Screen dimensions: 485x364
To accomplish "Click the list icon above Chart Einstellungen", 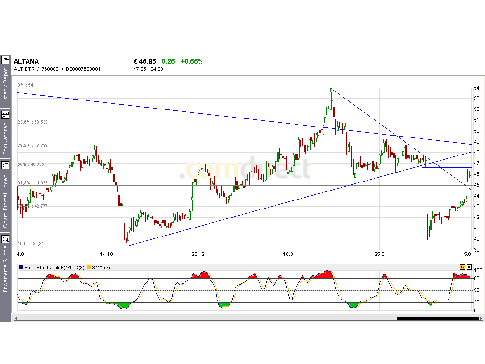I will tap(6, 165).
